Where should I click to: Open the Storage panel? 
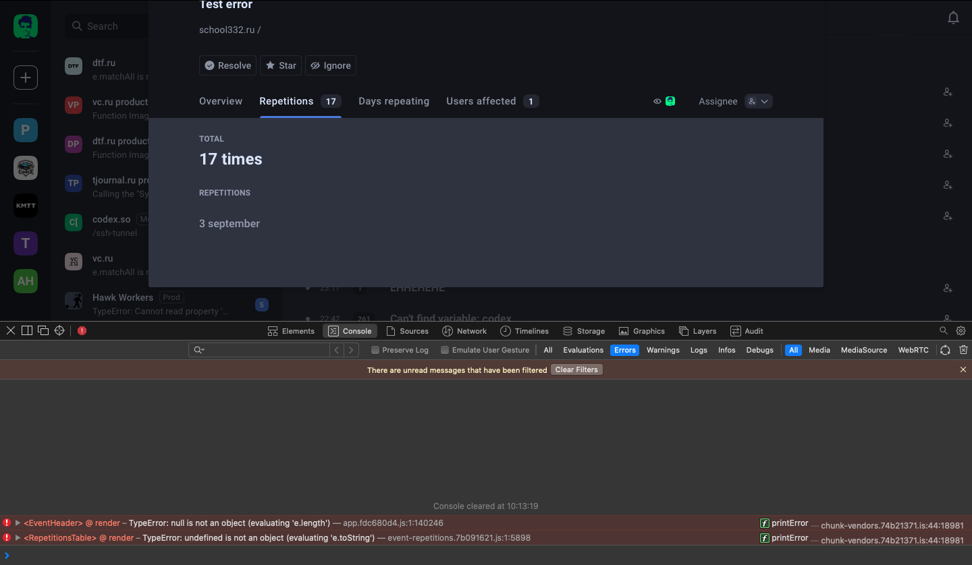coord(584,330)
